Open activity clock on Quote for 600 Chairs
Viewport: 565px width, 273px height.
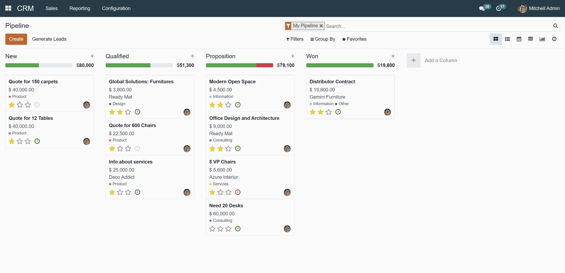coord(137,149)
